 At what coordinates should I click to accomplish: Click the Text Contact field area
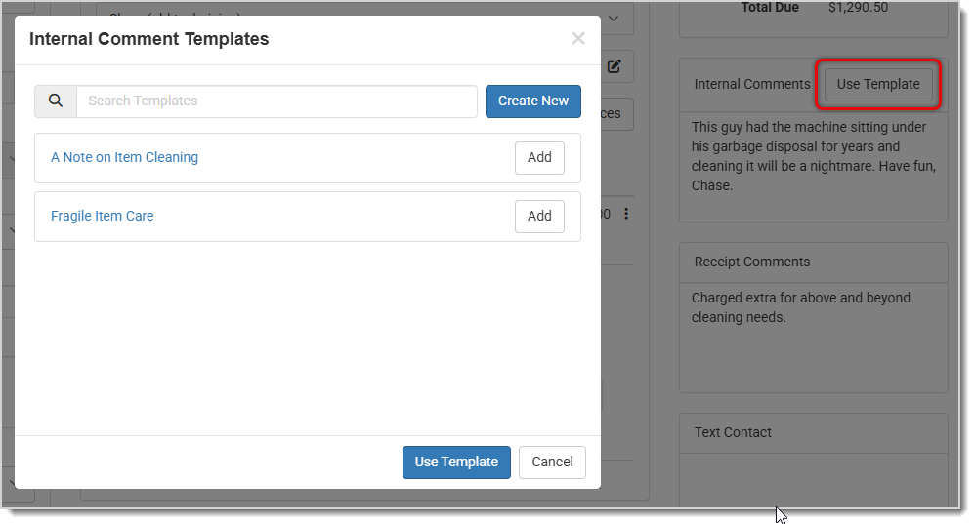point(813,478)
